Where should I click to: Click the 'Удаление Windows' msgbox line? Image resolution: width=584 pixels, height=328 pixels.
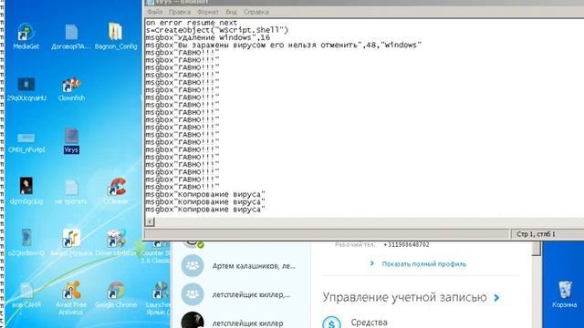tap(208, 37)
